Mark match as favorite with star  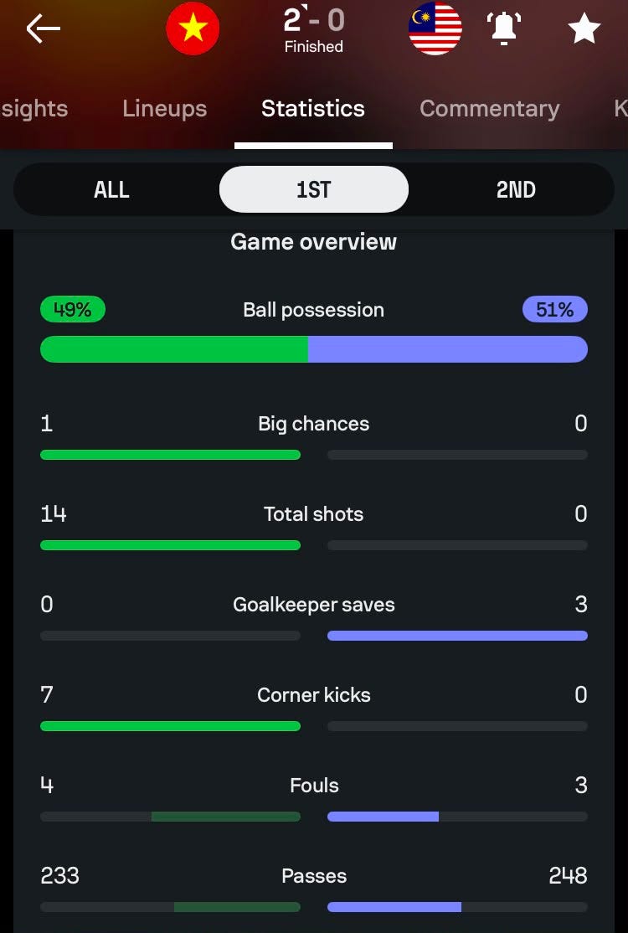(x=584, y=29)
